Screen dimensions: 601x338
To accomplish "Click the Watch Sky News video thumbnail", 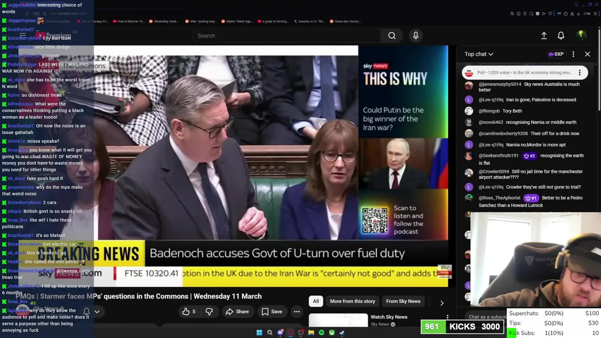I will tap(338, 320).
